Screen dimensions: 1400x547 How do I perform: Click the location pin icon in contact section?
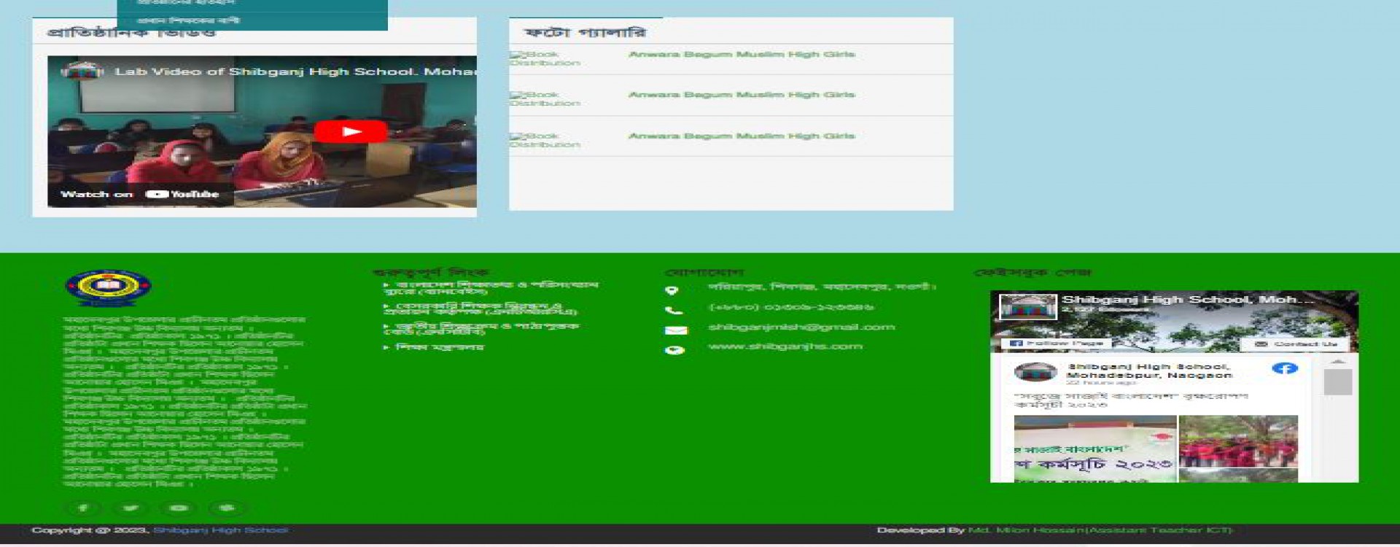(x=672, y=290)
